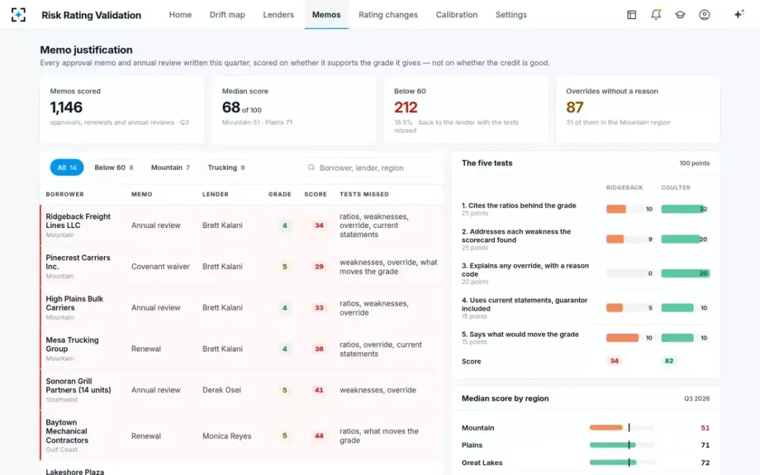Image resolution: width=760 pixels, height=475 pixels.
Task: Click the Renewal memo cell for Mesa Trucking
Action: coord(146,349)
